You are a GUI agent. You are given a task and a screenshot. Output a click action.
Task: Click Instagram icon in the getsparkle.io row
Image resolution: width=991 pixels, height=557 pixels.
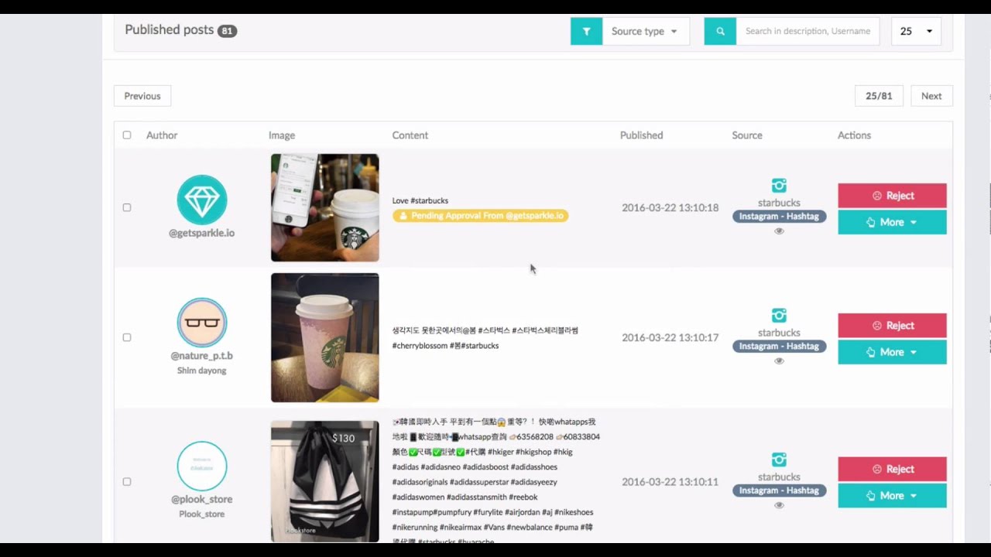[x=779, y=186]
